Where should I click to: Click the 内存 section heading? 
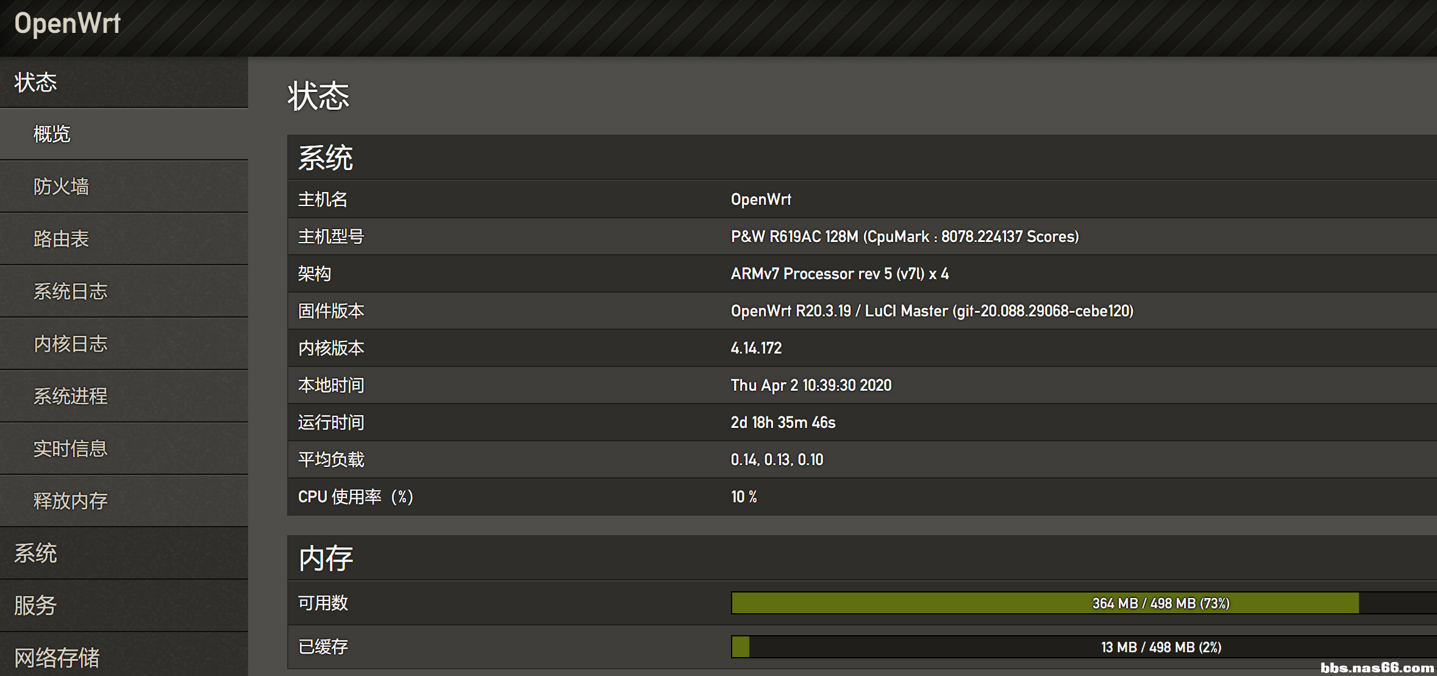(326, 558)
